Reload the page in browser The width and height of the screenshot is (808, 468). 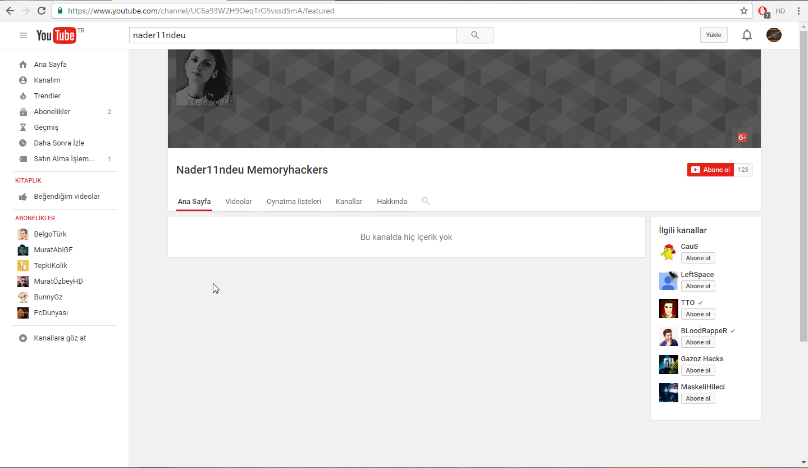pyautogui.click(x=42, y=11)
